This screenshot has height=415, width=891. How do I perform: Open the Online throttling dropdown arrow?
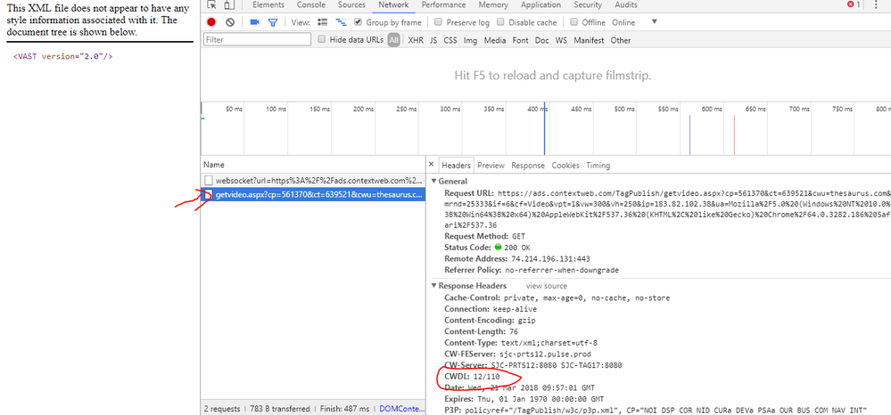coord(654,22)
